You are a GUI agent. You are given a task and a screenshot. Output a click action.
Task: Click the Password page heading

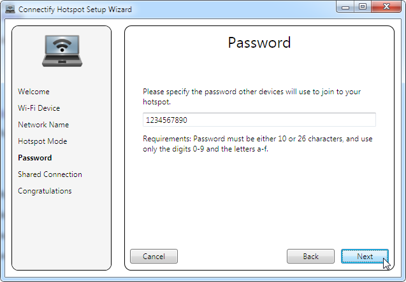(259, 43)
